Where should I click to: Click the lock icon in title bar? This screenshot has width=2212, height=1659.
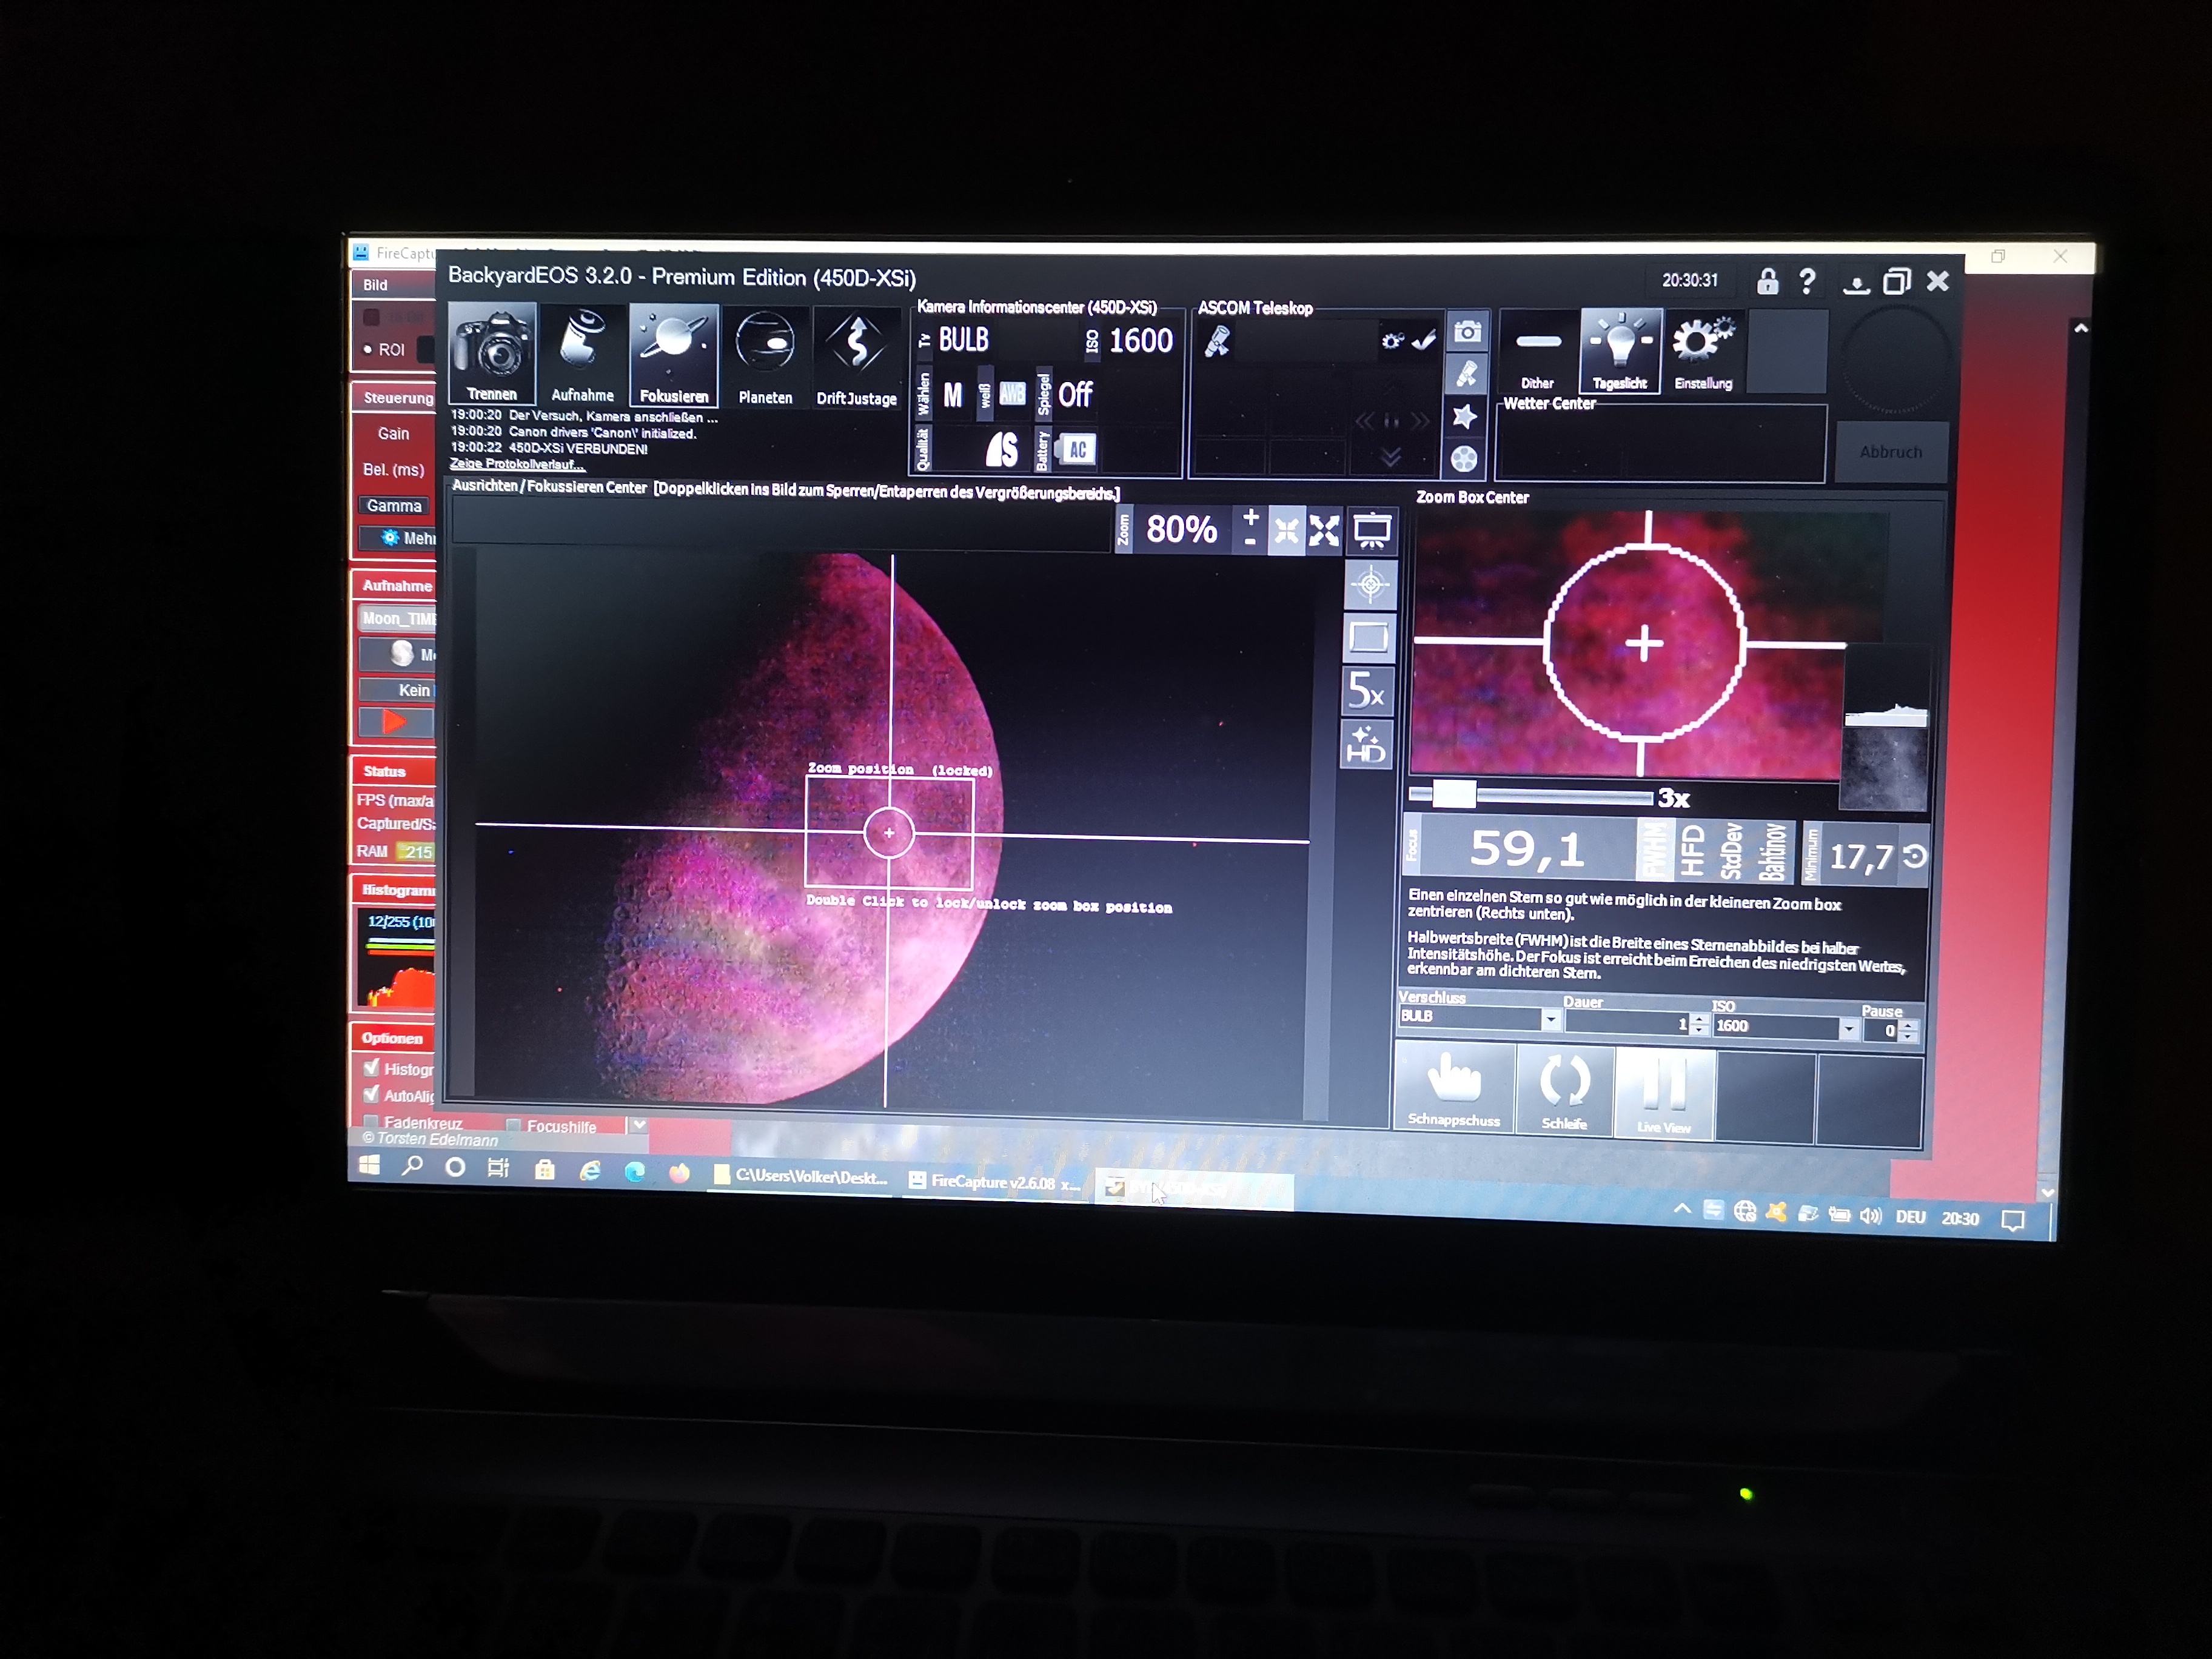(x=1767, y=281)
